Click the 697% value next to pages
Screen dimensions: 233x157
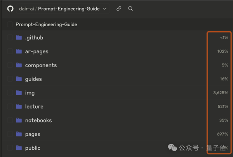(223, 134)
